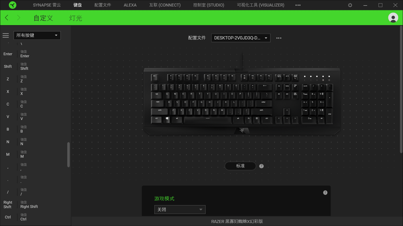The image size is (403, 226).
Task: Open the top bar more options dots
Action: (x=298, y=5)
